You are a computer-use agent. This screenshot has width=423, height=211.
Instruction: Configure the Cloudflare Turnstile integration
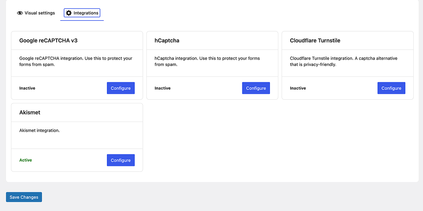point(391,88)
